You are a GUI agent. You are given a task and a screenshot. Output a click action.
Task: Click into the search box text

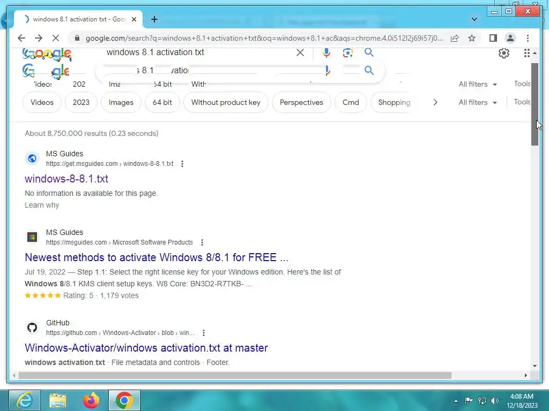click(155, 52)
